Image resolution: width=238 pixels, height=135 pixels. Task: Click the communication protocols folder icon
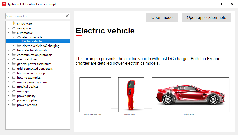coord(14,55)
